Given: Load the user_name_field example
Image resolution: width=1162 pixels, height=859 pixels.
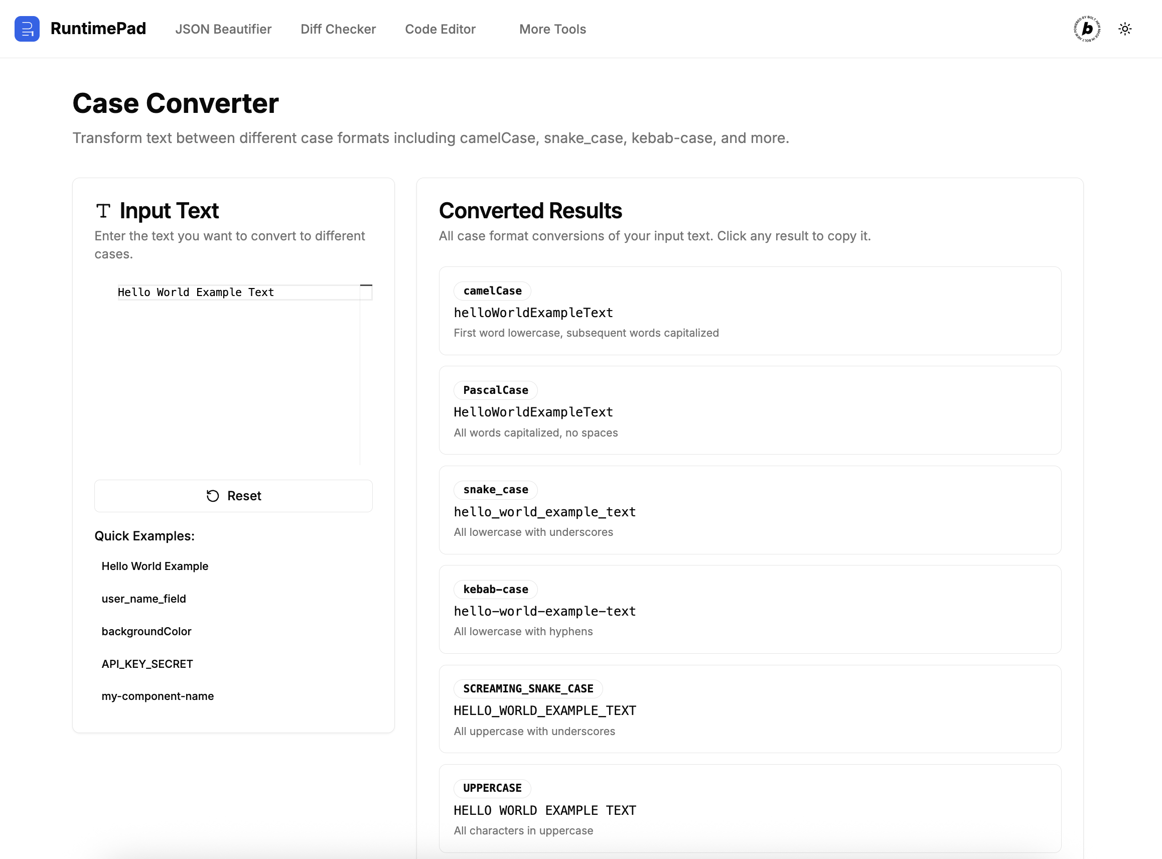Looking at the screenshot, I should (143, 599).
